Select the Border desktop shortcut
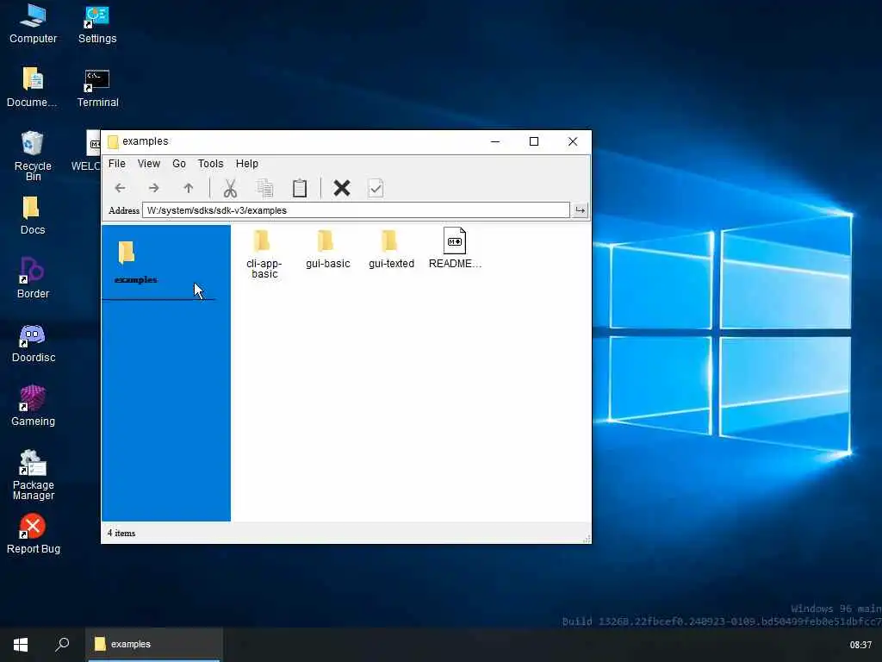Screen dimensions: 882x662 pos(33,278)
